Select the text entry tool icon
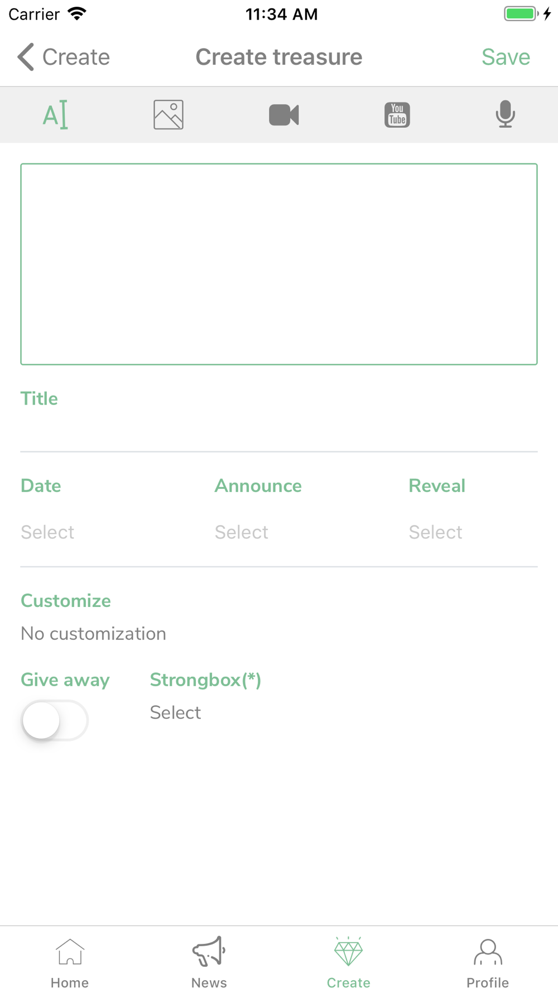Viewport: 558px width, 992px height. [55, 115]
